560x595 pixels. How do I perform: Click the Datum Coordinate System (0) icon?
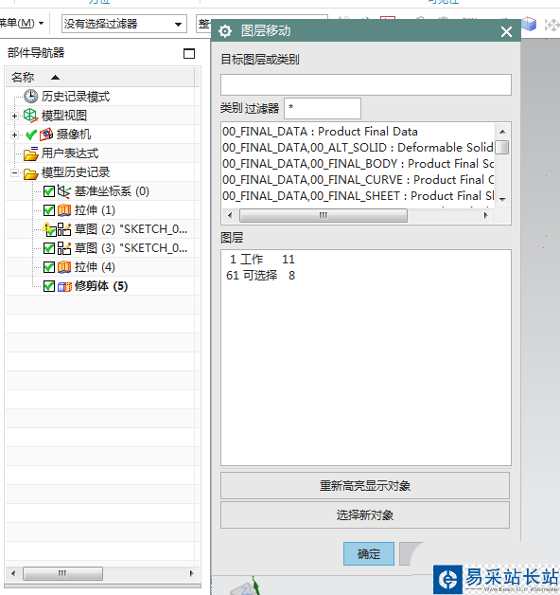[x=64, y=191]
